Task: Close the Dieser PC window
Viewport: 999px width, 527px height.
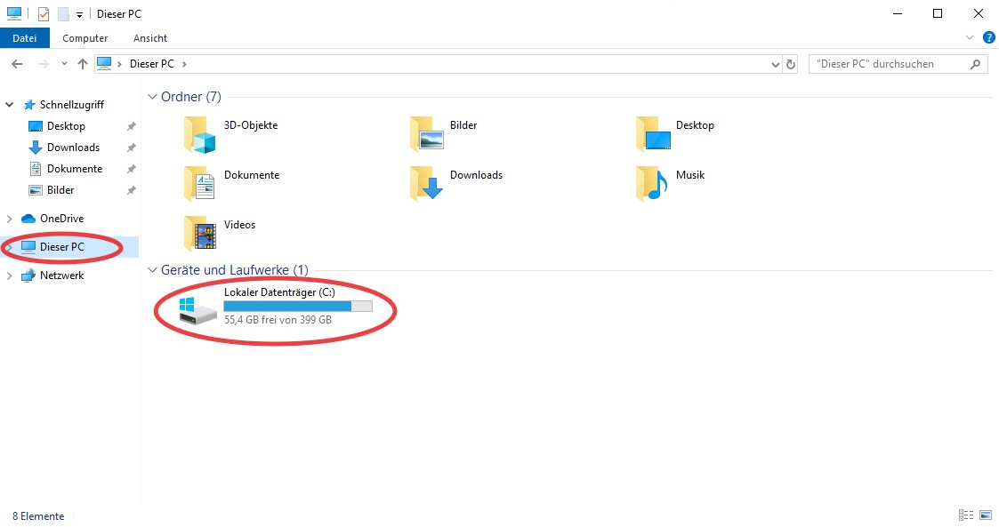Action: pyautogui.click(x=979, y=14)
